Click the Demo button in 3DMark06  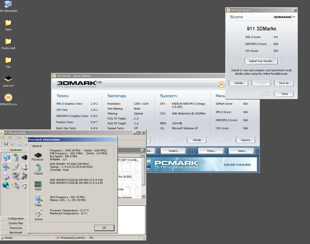[x=211, y=151]
